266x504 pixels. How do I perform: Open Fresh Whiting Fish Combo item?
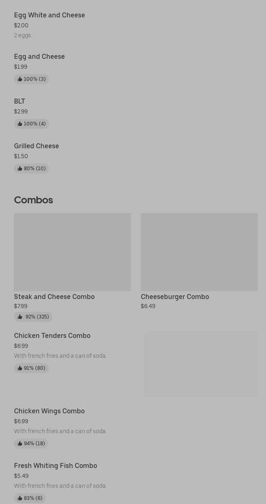click(x=55, y=466)
